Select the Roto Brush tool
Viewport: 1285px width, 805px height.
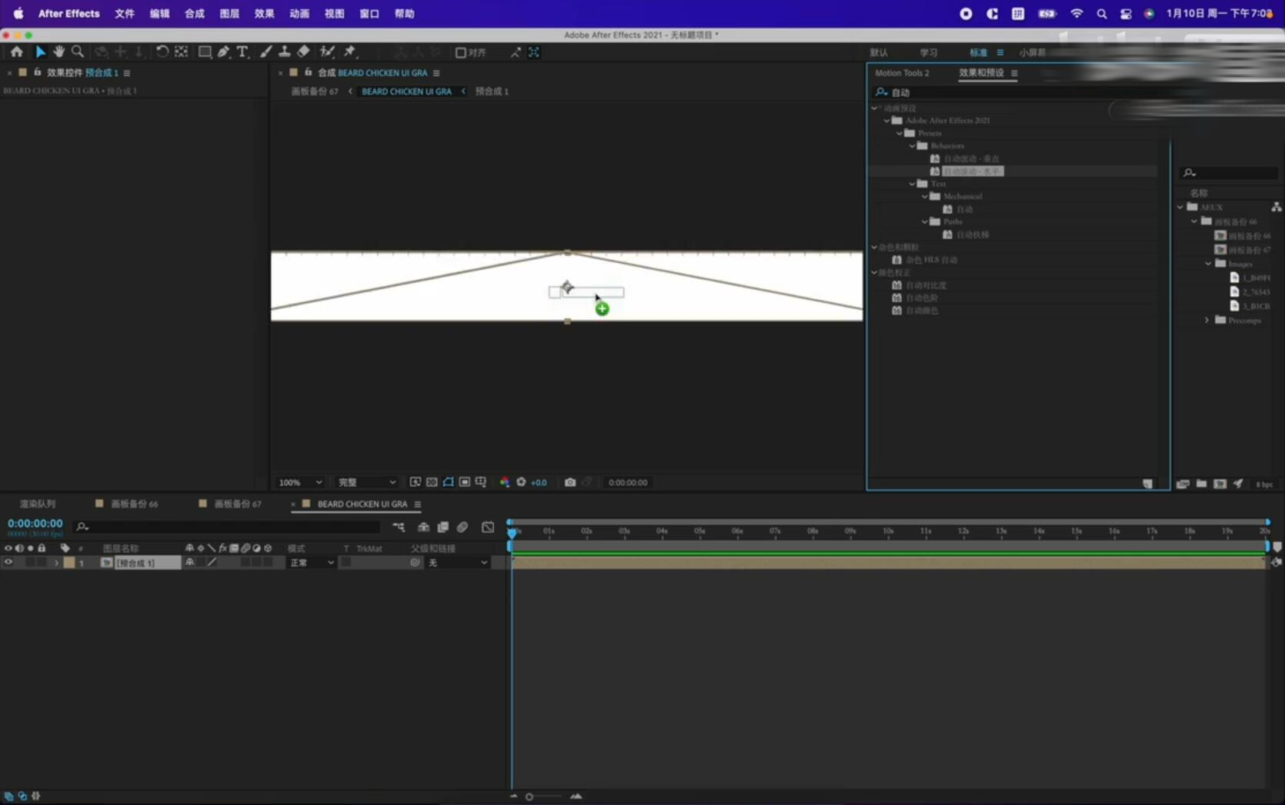click(x=327, y=52)
